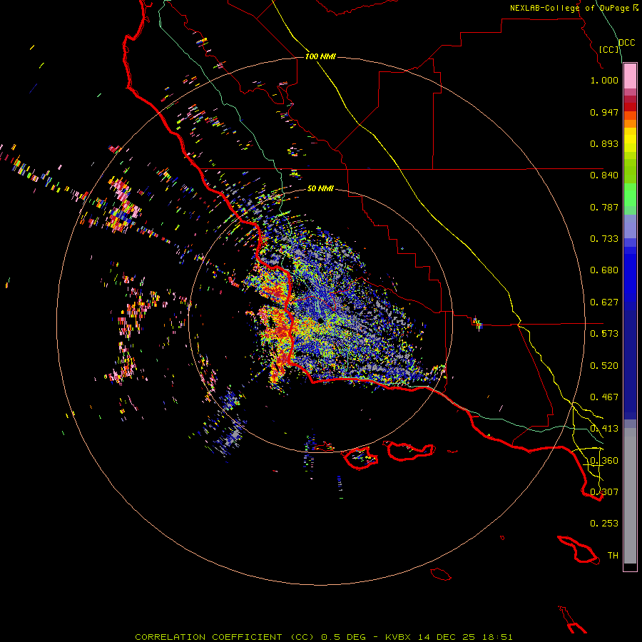Select the 0.787 scale value

[x=604, y=207]
